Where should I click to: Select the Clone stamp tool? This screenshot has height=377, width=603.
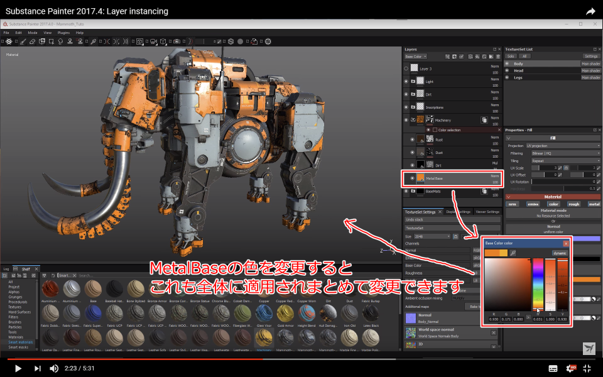tap(70, 41)
